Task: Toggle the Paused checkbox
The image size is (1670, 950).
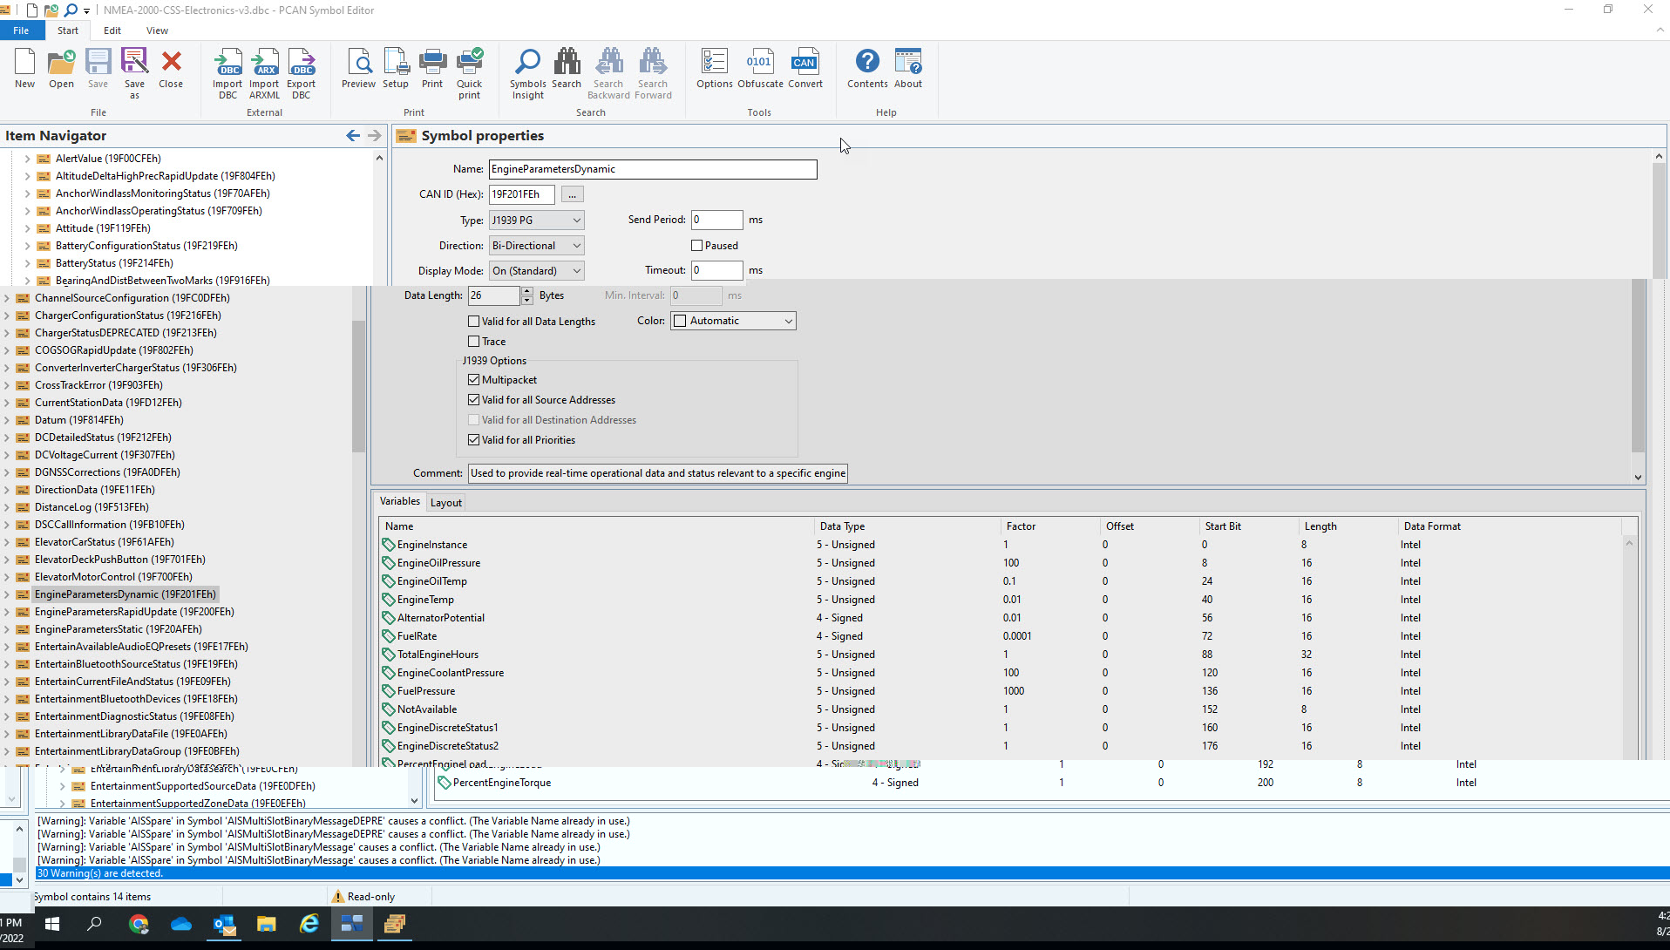Action: coord(696,246)
